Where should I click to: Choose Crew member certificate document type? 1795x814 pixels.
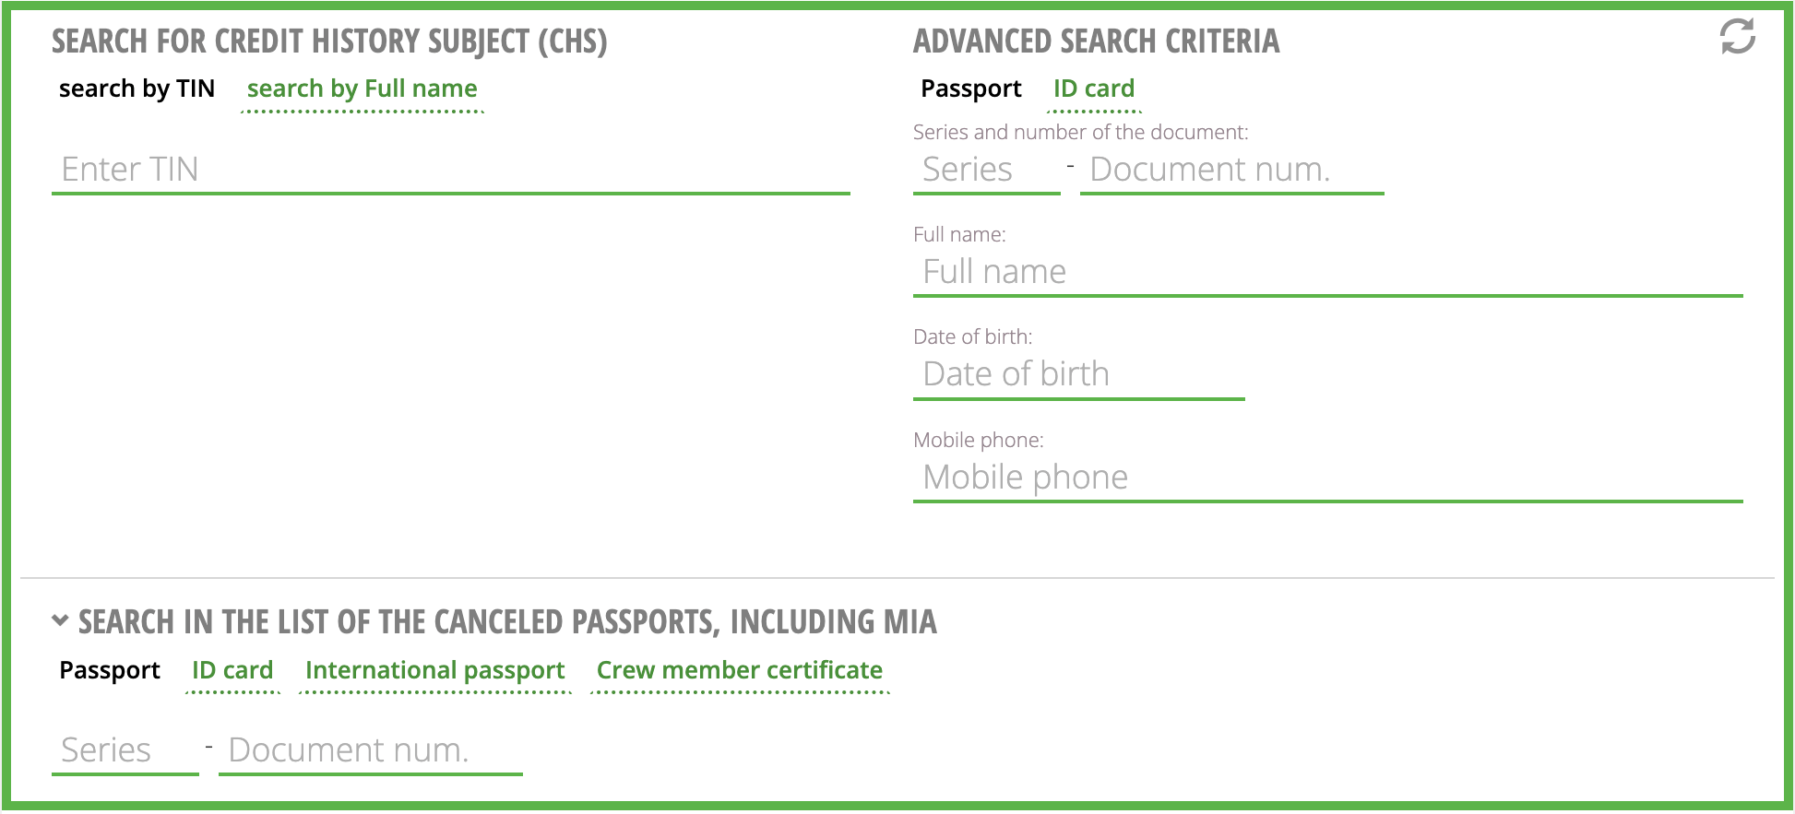[x=739, y=670]
